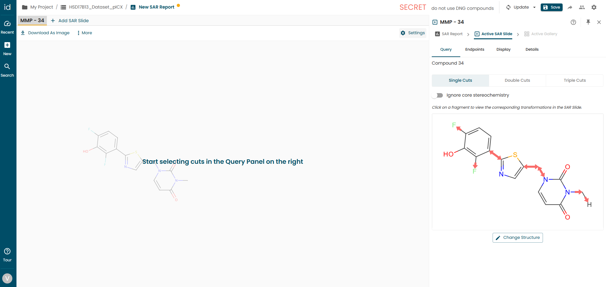Viewport: 606px width, 287px height.
Task: Select Double Cuts option
Action: (517, 80)
